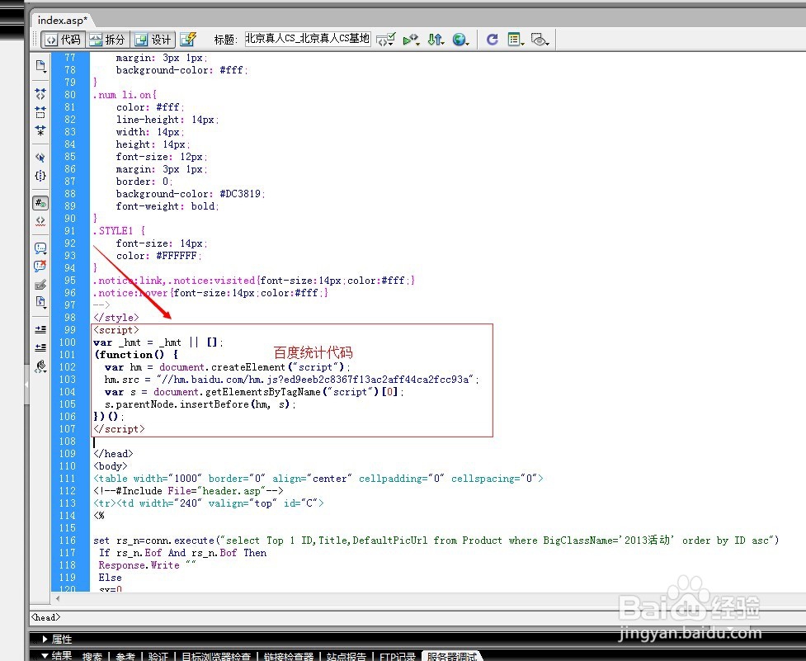Click Apply comment speech-bubble icon

tap(40, 248)
